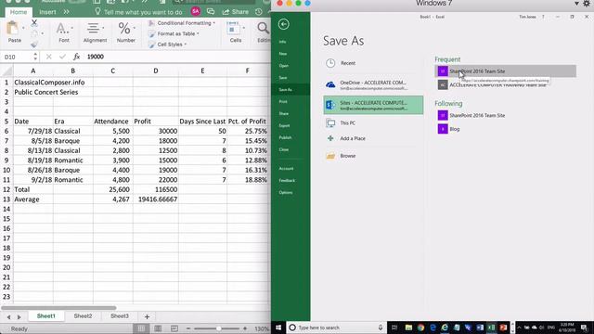This screenshot has width=594, height=334.
Task: Click the Tell me what you want to do field
Action: (x=138, y=12)
